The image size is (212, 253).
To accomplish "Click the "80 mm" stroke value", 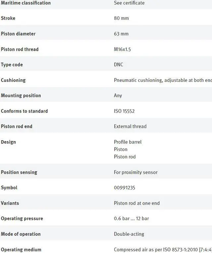I will (121, 18).
